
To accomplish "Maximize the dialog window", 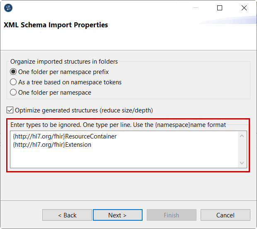I will pos(220,8).
